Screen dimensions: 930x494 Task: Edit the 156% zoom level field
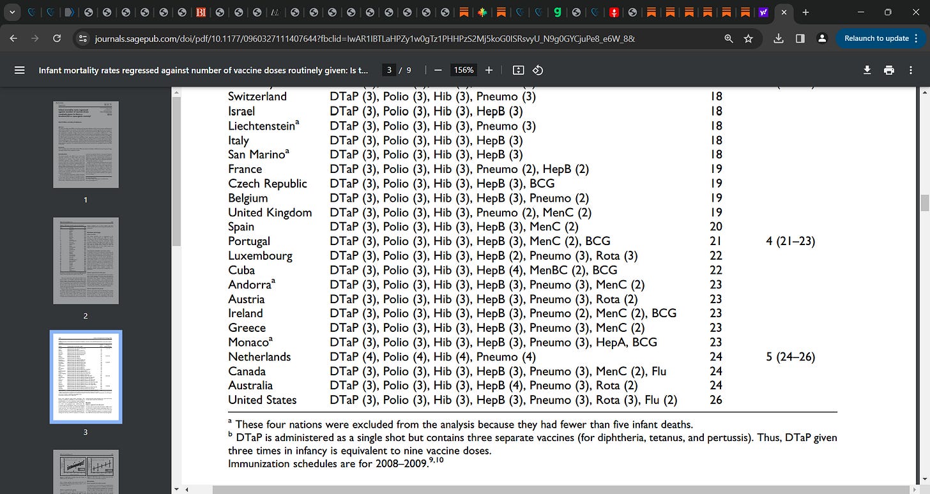pos(464,70)
